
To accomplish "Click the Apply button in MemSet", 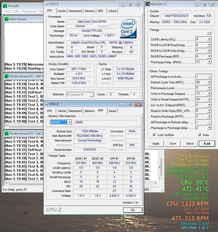I will pos(156,143).
